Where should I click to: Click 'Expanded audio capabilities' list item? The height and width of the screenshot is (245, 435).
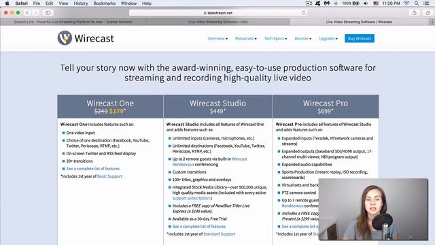click(307, 165)
